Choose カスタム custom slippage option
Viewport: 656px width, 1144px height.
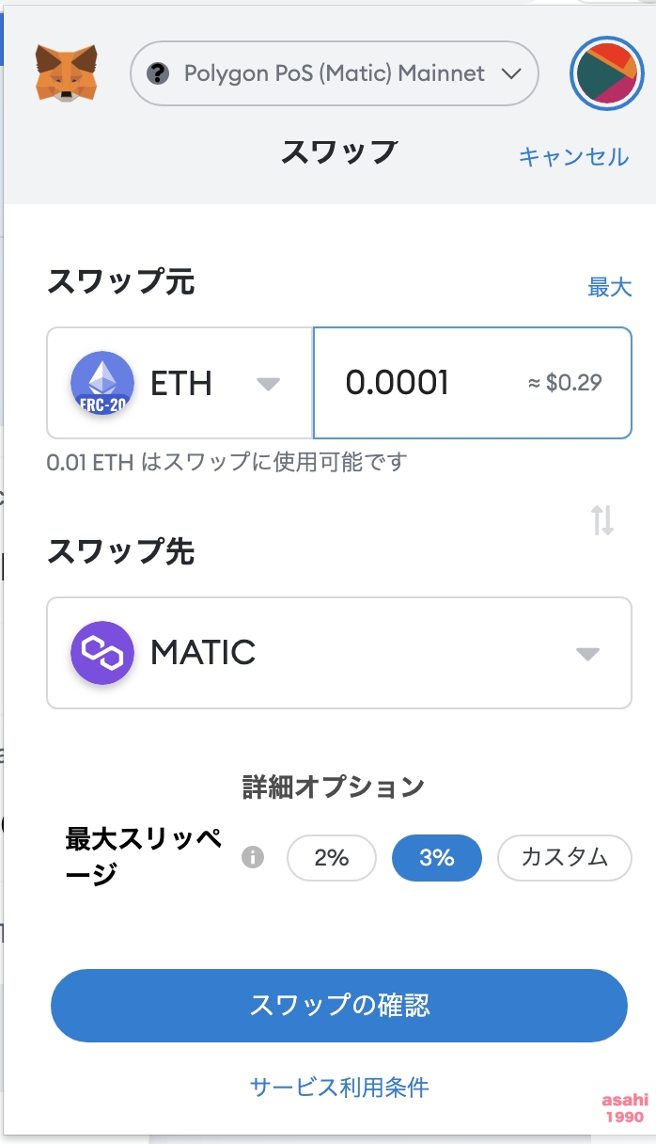(x=564, y=857)
